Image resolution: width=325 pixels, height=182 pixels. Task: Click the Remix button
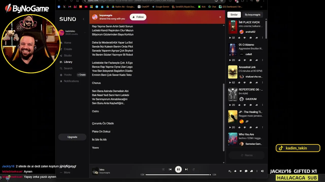[247, 155]
